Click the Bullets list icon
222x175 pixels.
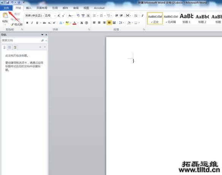click(x=94, y=16)
